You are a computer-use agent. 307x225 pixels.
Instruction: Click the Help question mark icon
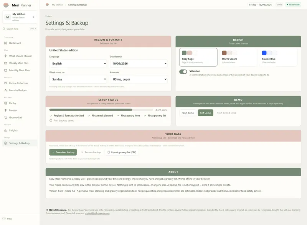pyautogui.click(x=4, y=218)
